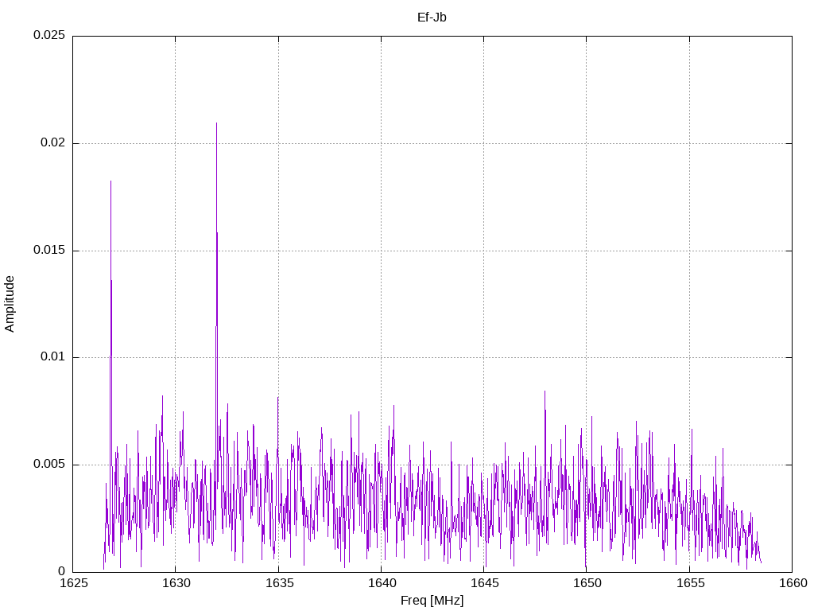Select the x-axis label Freq [MHz]
This screenshot has width=814, height=611.
pyautogui.click(x=432, y=601)
